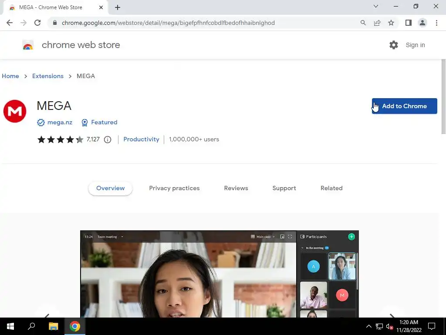Reload the Chrome Web Store page
446x335 pixels.
click(37, 23)
